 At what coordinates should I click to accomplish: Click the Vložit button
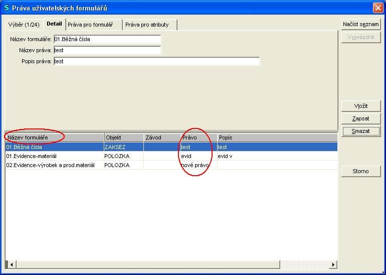[x=361, y=106]
